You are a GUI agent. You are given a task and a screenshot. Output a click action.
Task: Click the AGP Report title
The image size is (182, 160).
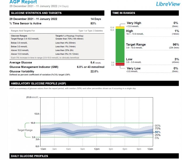[x=23, y=2]
